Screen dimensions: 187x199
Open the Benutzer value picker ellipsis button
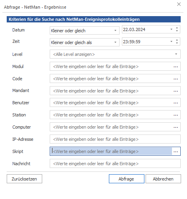176,103
